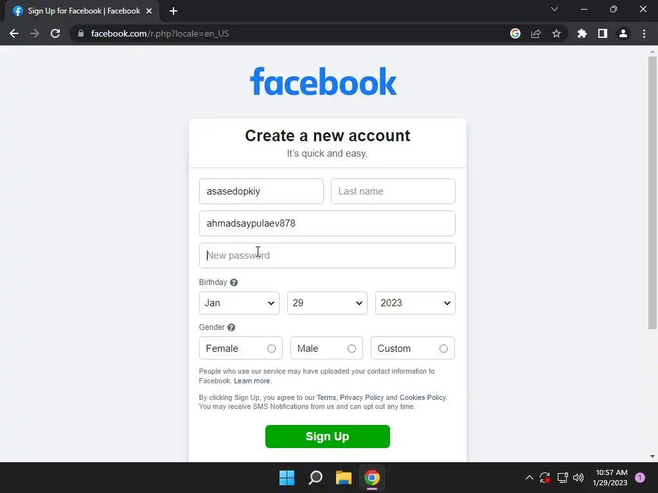Click the Birthday help question mark icon
This screenshot has width=658, height=493.
point(234,282)
